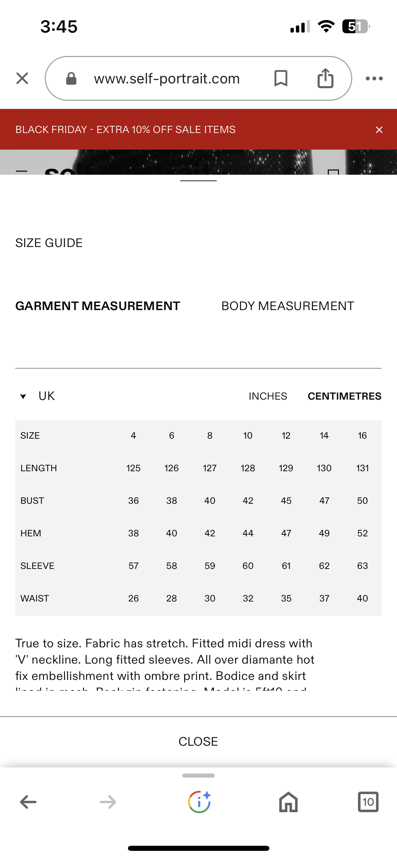Tap the bookmark icon in address bar
Image resolution: width=397 pixels, height=859 pixels.
tap(281, 78)
